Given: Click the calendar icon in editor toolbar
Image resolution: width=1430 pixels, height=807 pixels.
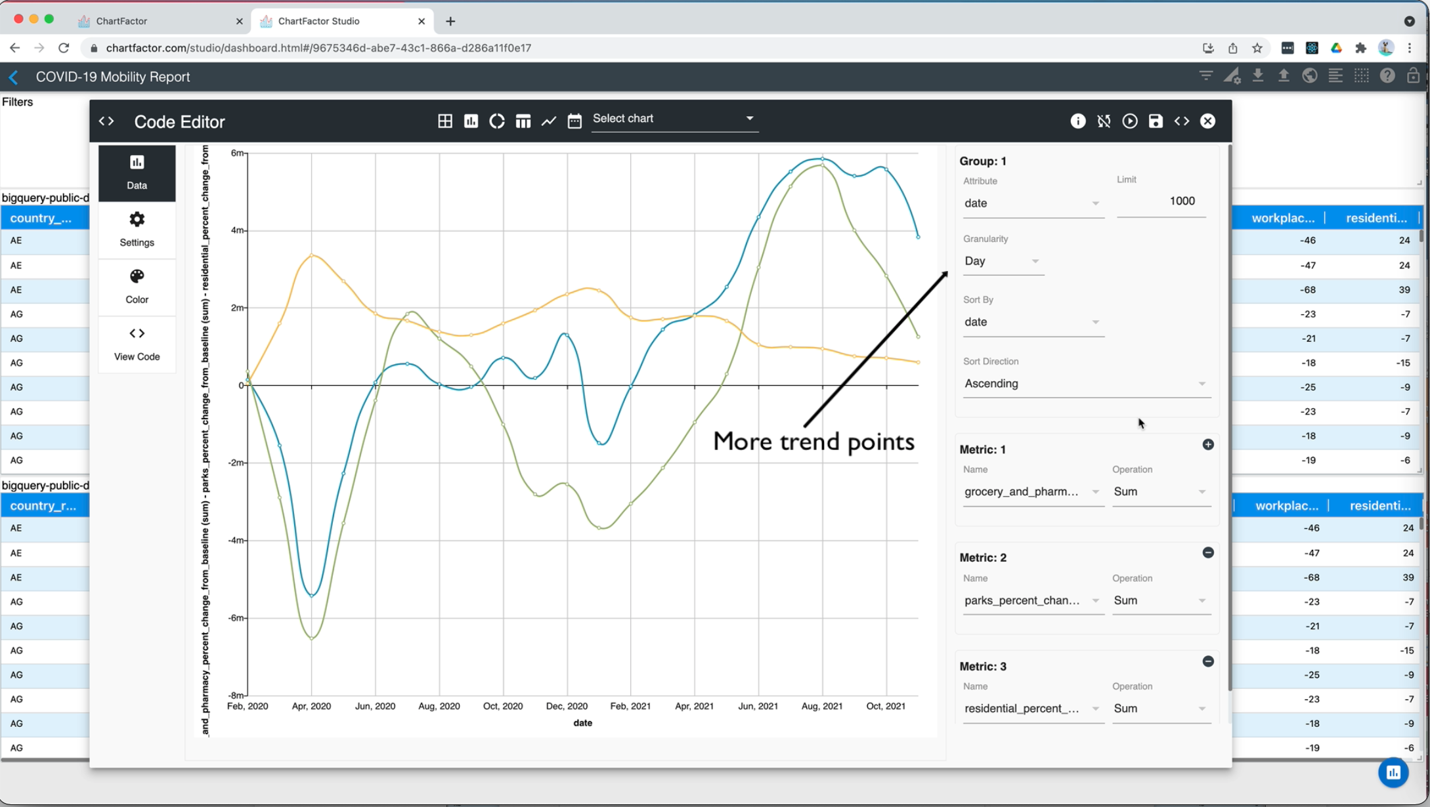Looking at the screenshot, I should [574, 121].
